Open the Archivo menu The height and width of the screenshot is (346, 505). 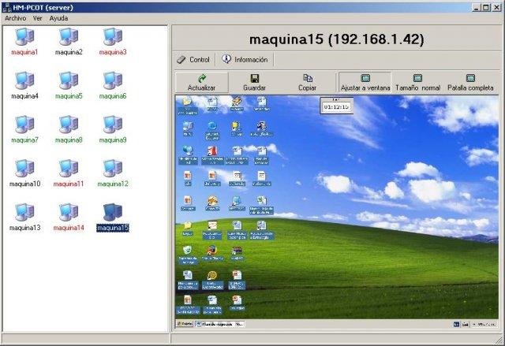[x=16, y=18]
